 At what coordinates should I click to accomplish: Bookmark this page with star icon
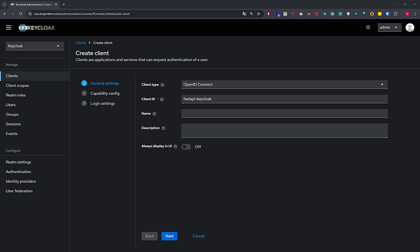point(259,14)
